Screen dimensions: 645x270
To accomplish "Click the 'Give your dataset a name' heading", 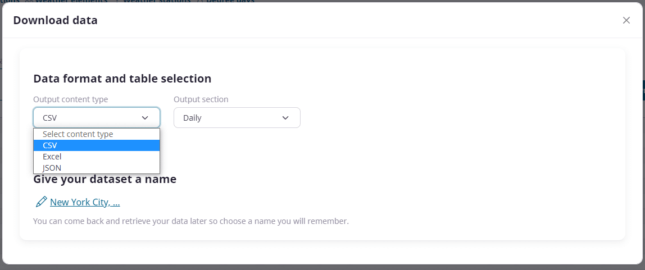I will click(x=105, y=180).
